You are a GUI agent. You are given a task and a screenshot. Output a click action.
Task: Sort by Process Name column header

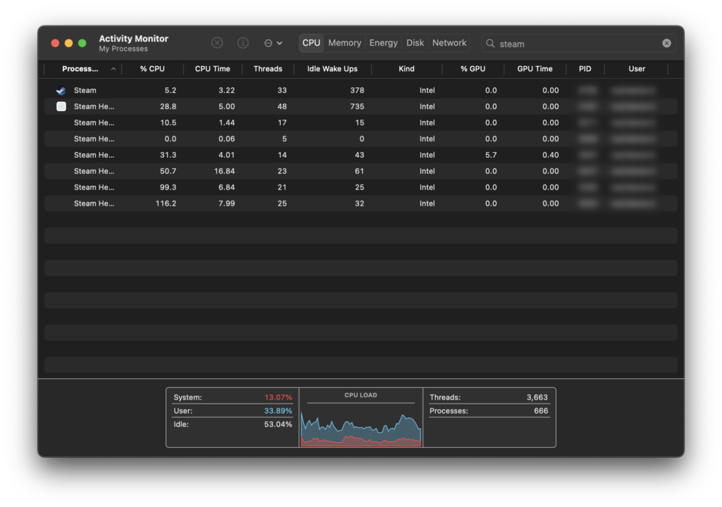coord(80,68)
